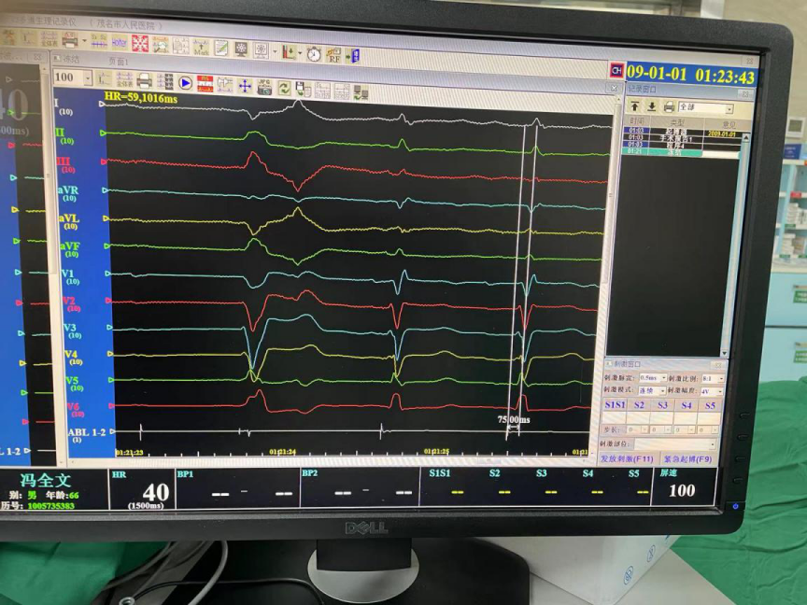This screenshot has width=807, height=605.
Task: Open the 4V stimulation amplitude dropdown
Action: (718, 392)
